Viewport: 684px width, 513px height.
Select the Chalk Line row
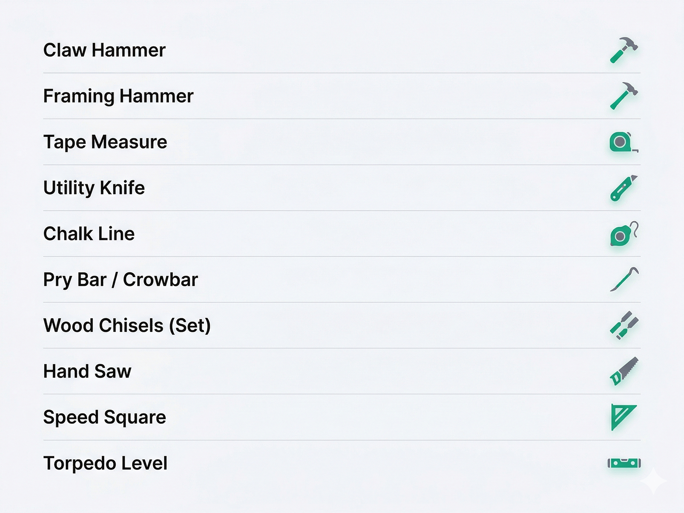88,234
